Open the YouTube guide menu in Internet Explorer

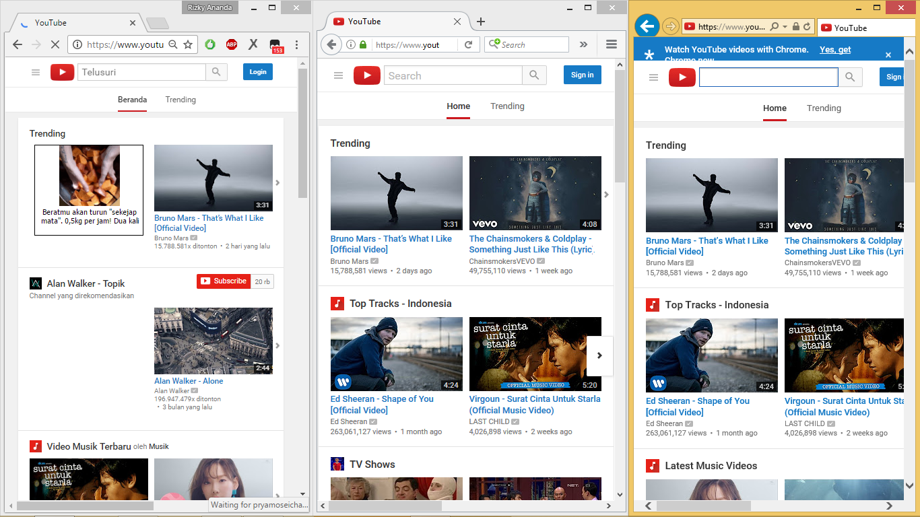coord(653,77)
